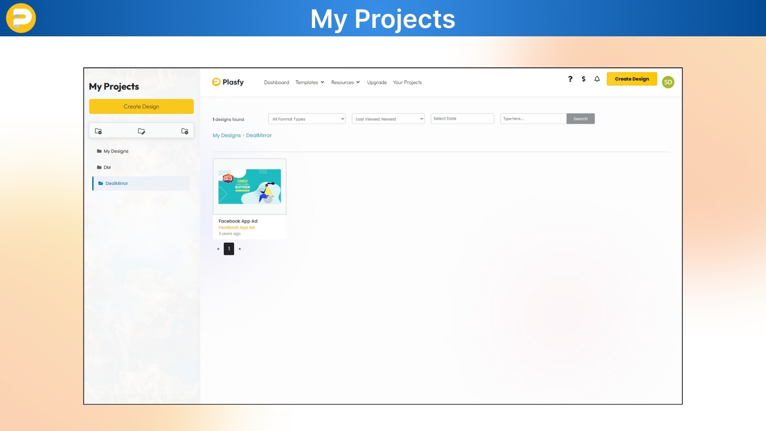The width and height of the screenshot is (766, 431).
Task: Select the DealMirror folder
Action: (116, 183)
